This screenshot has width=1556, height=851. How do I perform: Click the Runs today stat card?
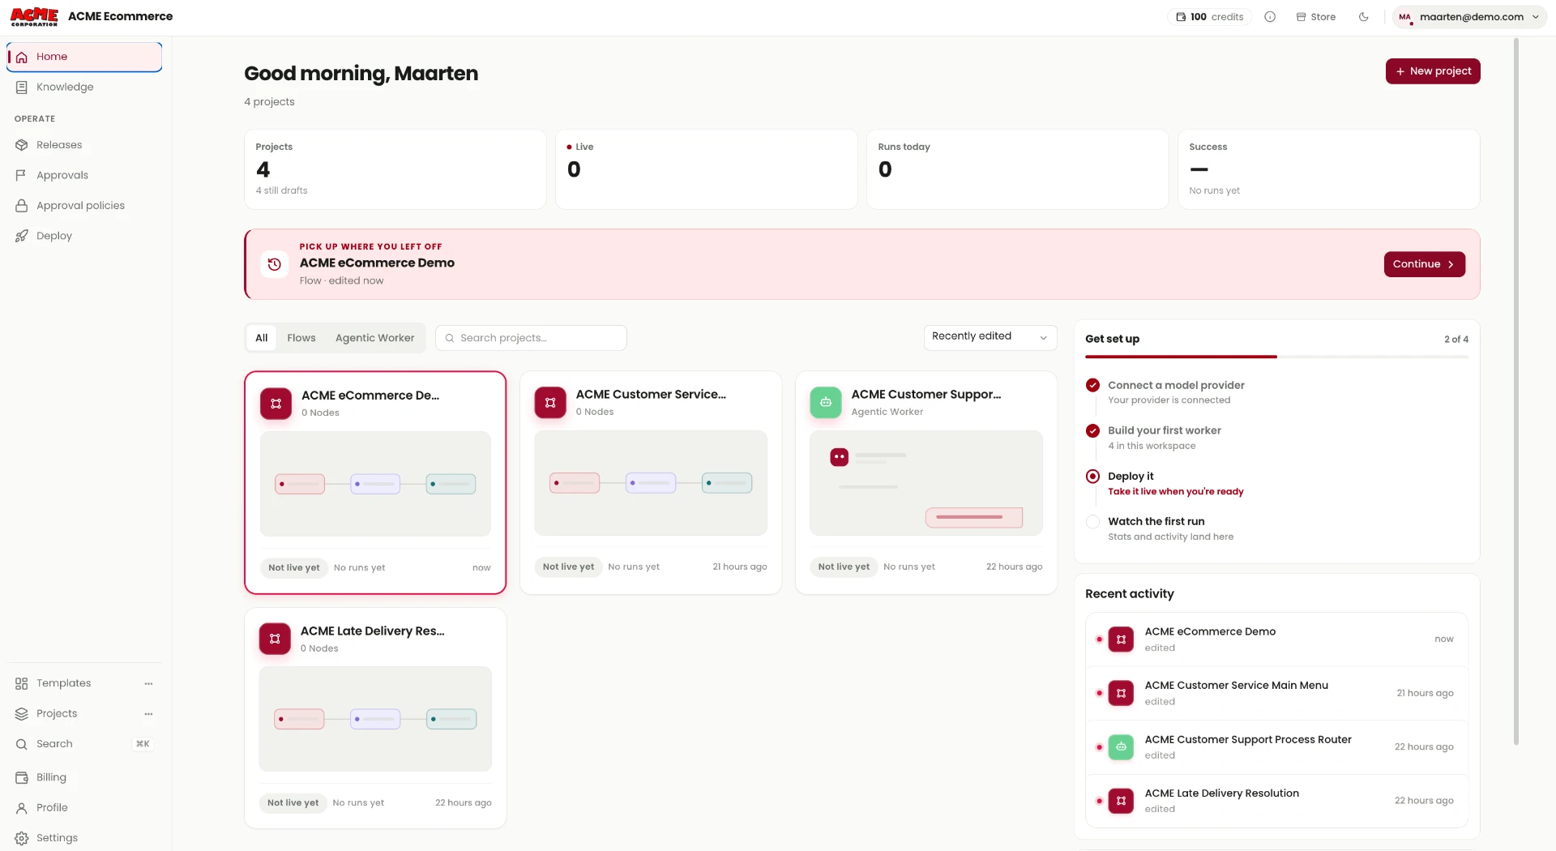[x=1018, y=169]
